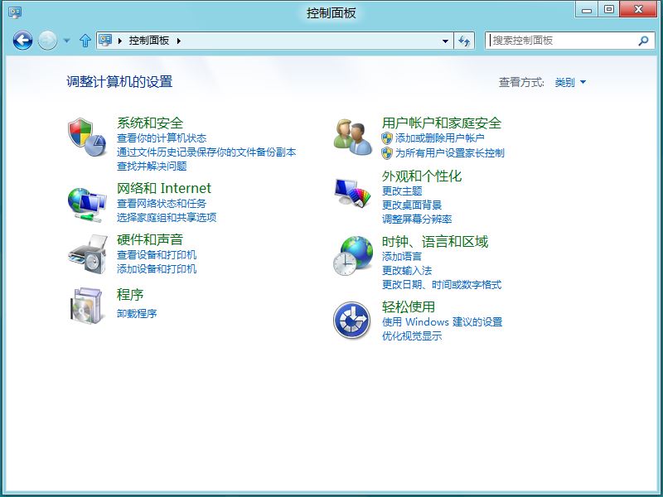Viewport: 663px width, 497px height.
Task: Expand arrow after 控制面板 in breadcrumb
Action: coord(179,41)
